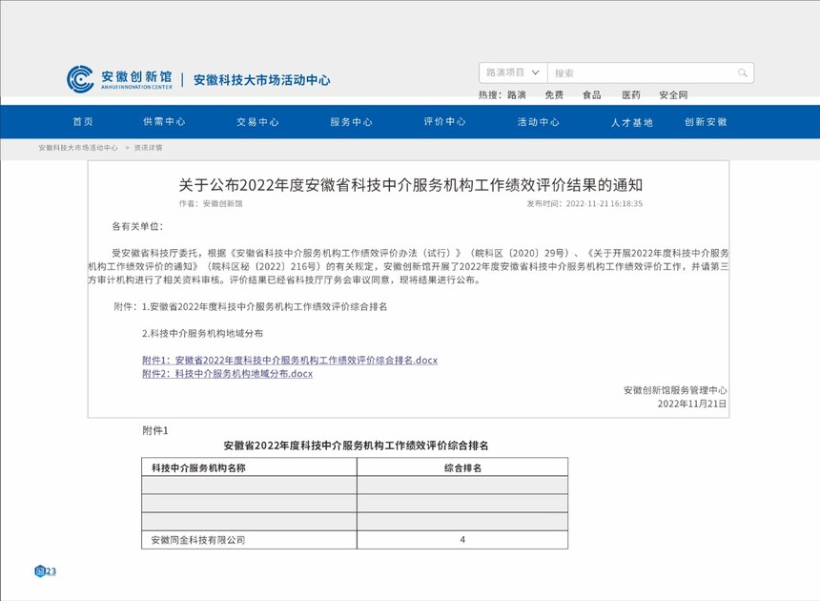This screenshot has height=601, width=820.
Task: Download attachment 附件2 地域分布.docx
Action: [227, 374]
